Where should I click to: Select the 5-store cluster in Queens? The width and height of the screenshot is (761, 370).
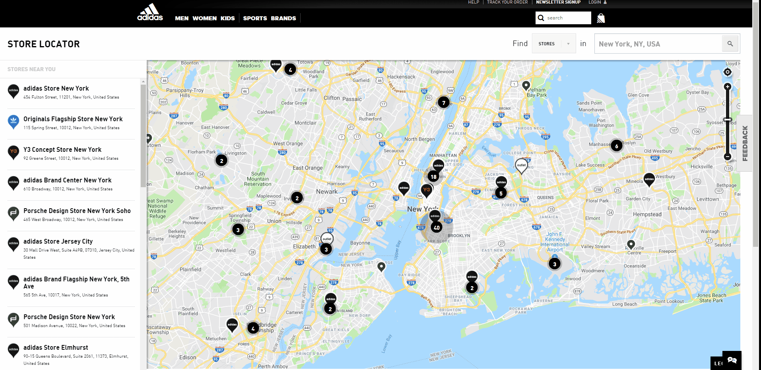pos(501,194)
